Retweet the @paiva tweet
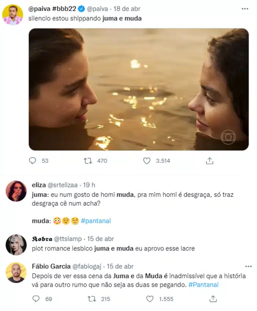The width and height of the screenshot is (257, 311). pyautogui.click(x=88, y=161)
